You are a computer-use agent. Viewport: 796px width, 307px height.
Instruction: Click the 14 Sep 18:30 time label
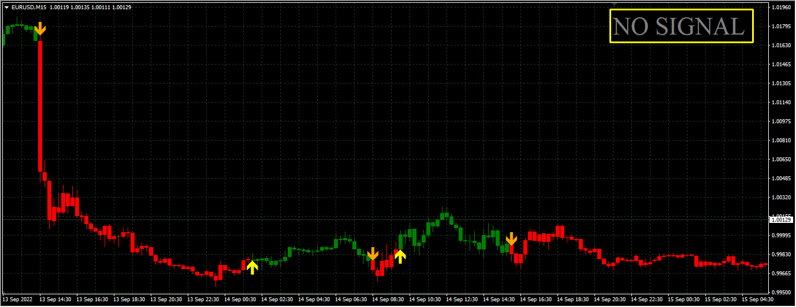click(574, 300)
